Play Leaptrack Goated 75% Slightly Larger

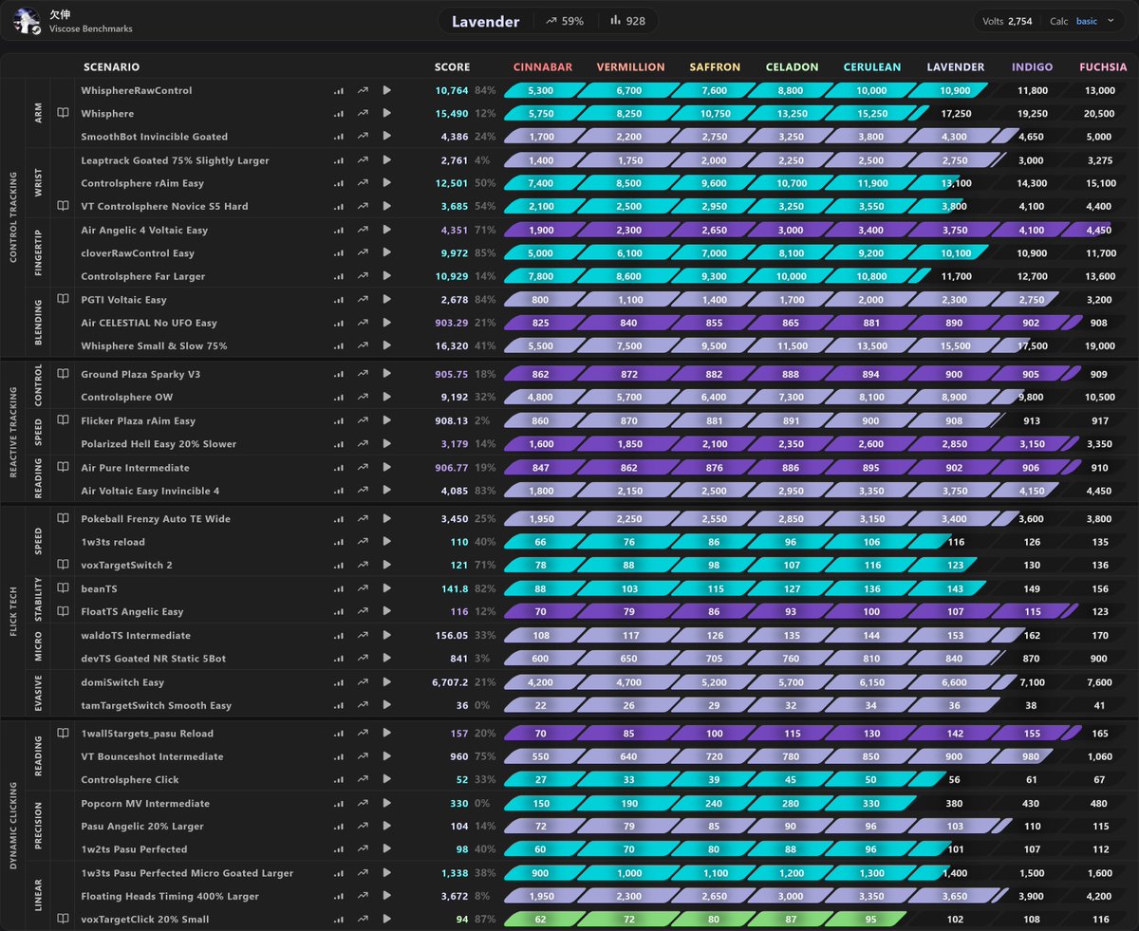click(386, 161)
